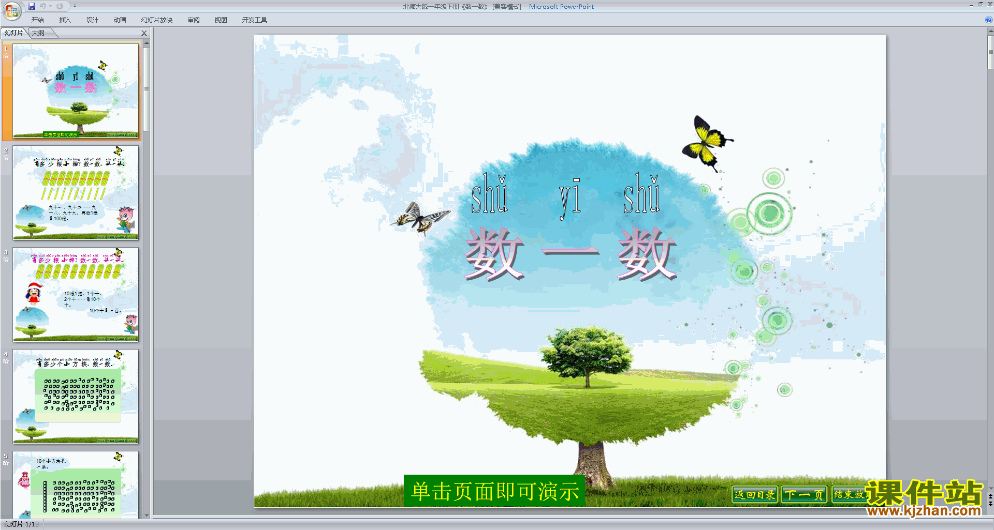Click the 返回目录 button on the slide
The height and width of the screenshot is (530, 994).
pyautogui.click(x=755, y=495)
